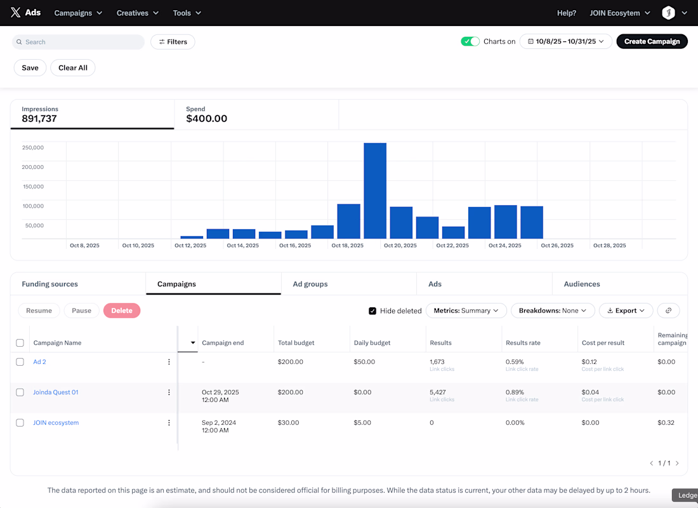Viewport: 698px width, 508px height.
Task: Click the Ledge widget at bottom corner
Action: (685, 495)
